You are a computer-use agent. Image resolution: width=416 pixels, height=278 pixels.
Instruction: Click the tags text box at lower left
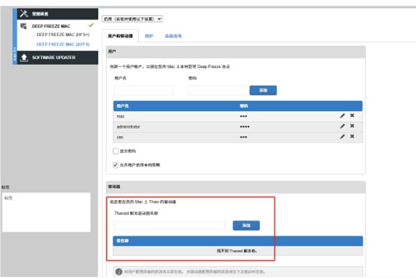coord(47,212)
